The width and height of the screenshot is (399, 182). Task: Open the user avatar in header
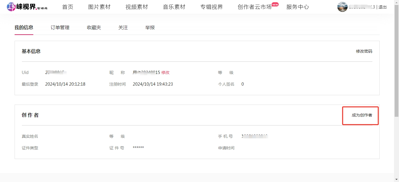(342, 7)
